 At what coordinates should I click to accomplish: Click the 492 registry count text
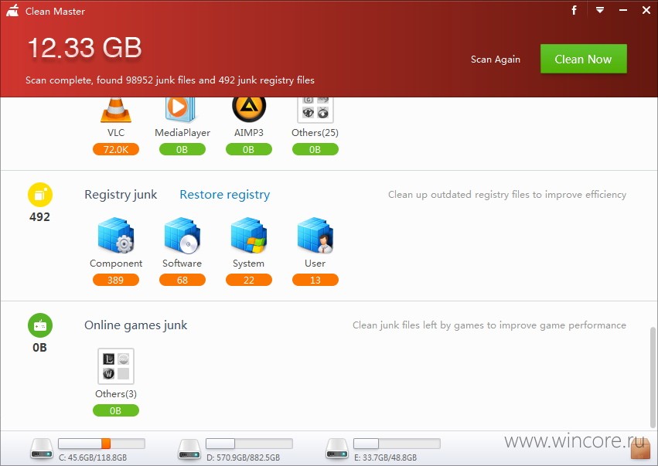click(x=40, y=217)
